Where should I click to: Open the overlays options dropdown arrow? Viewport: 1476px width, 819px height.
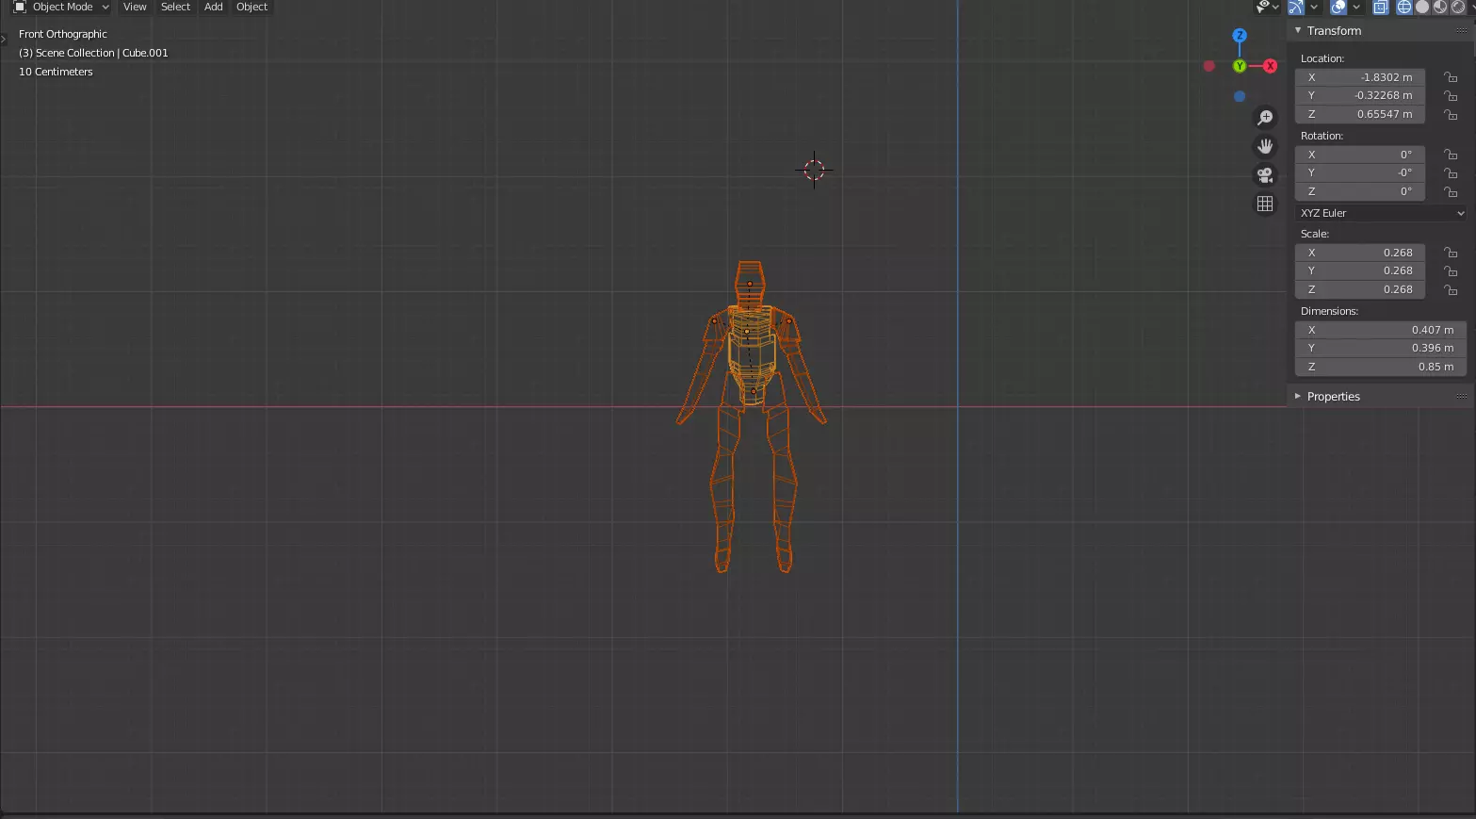click(1356, 7)
